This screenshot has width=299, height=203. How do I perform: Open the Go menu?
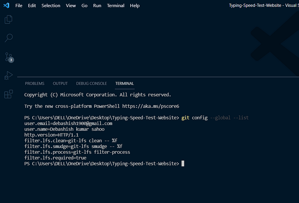point(84,5)
